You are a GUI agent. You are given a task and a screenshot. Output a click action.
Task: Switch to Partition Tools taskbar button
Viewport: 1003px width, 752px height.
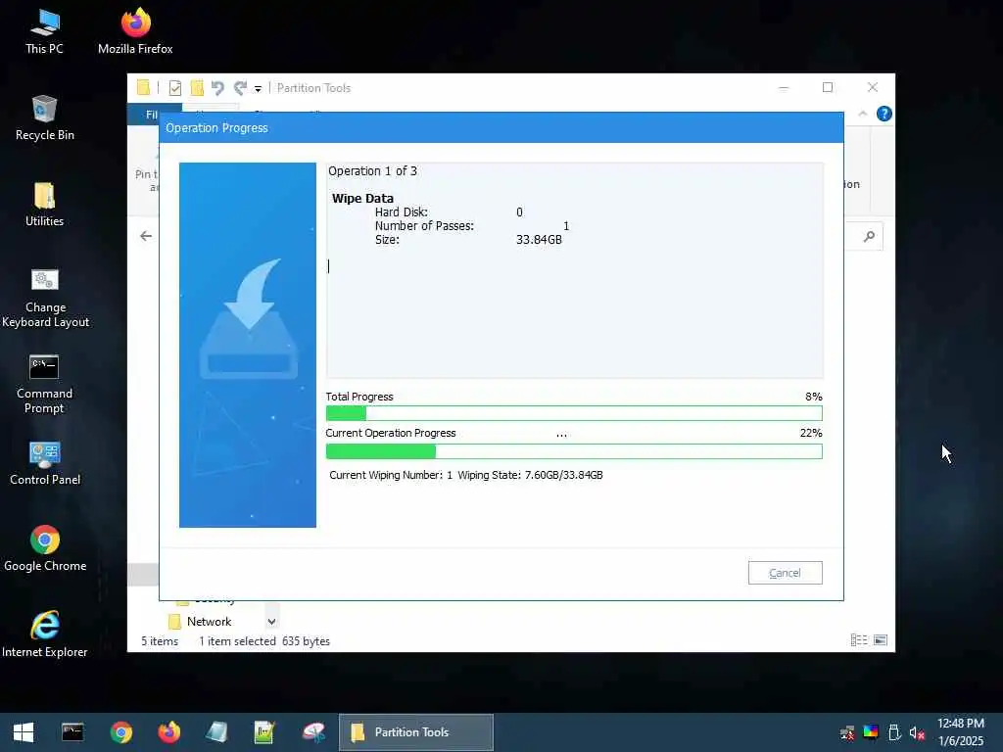[415, 732]
